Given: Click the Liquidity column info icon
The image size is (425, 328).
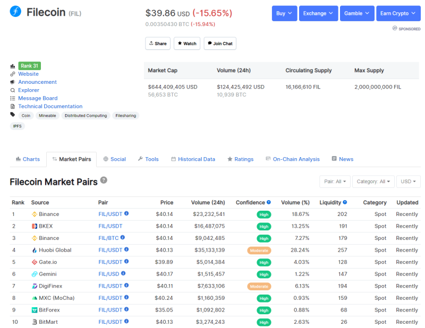Looking at the screenshot, I should point(346,202).
